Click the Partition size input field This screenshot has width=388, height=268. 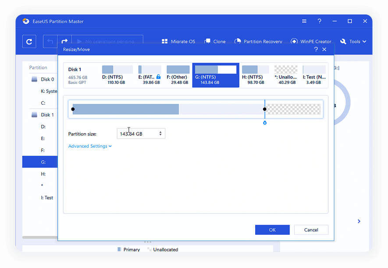click(137, 134)
